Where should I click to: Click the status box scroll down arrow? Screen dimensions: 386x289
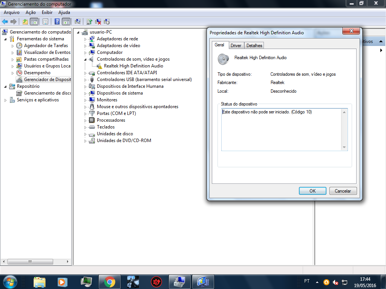pyautogui.click(x=344, y=147)
